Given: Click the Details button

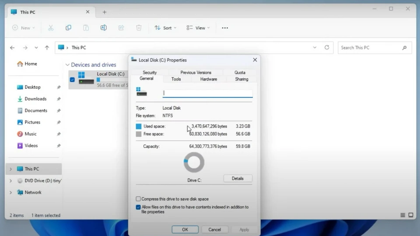Looking at the screenshot, I should coord(238,178).
